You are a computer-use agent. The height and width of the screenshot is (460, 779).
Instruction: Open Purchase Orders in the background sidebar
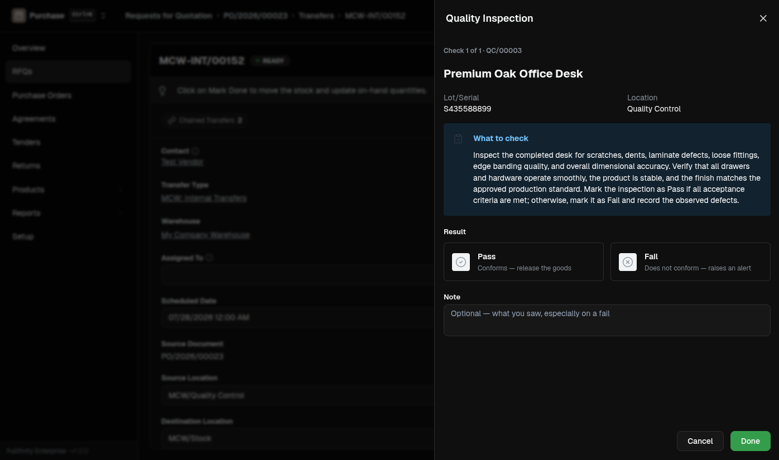coord(69,95)
